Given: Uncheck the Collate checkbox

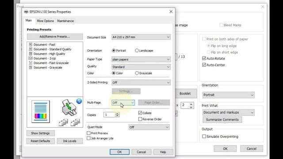Looking at the screenshot, I should click(x=140, y=113).
